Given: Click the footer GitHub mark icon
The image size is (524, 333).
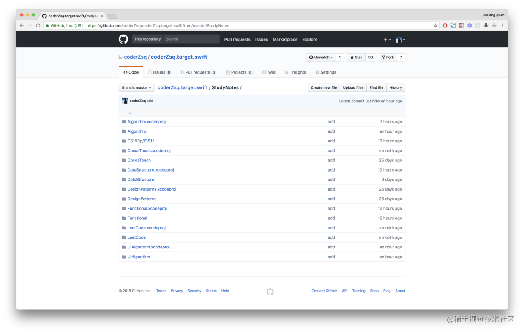Looking at the screenshot, I should point(270,292).
